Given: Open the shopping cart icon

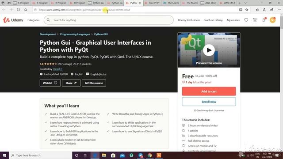Looking at the screenshot, I should pyautogui.click(x=255, y=20).
